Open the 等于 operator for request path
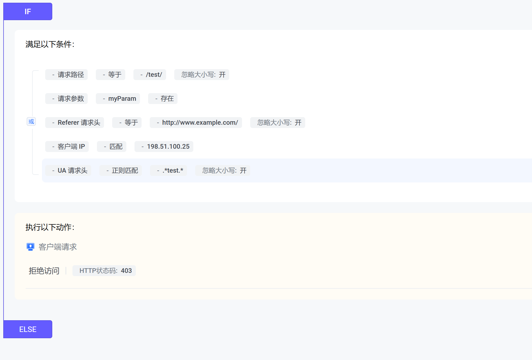The image size is (532, 360). pos(111,75)
